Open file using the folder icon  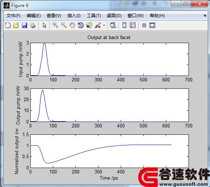16,25
